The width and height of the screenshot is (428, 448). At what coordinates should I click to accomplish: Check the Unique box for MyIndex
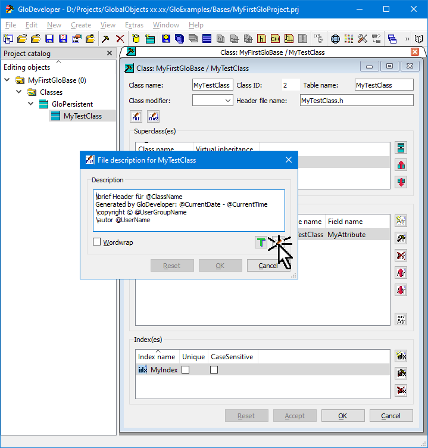[186, 370]
